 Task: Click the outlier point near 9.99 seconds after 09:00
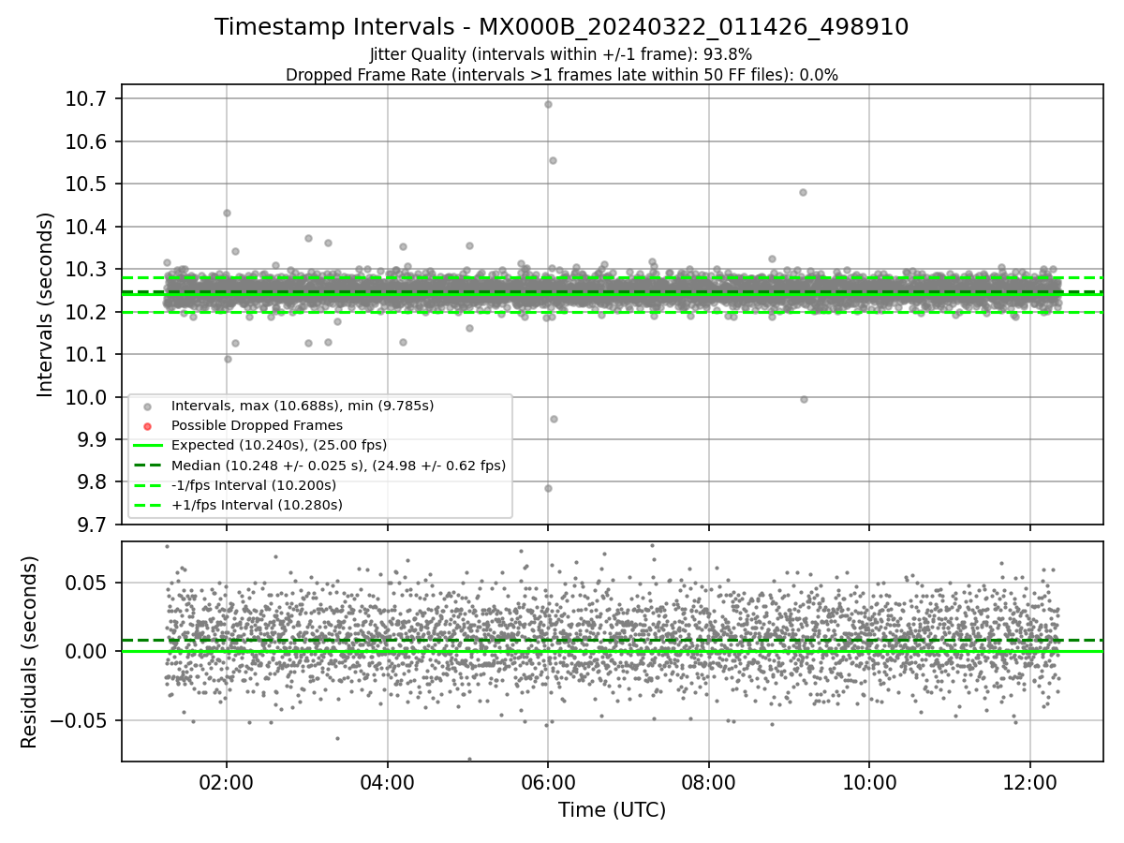tap(804, 399)
